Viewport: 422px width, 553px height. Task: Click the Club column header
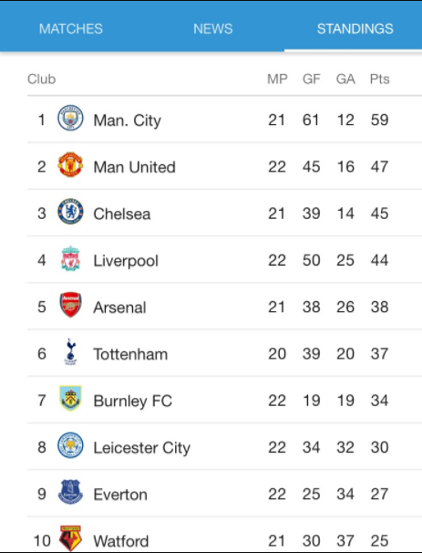[42, 79]
